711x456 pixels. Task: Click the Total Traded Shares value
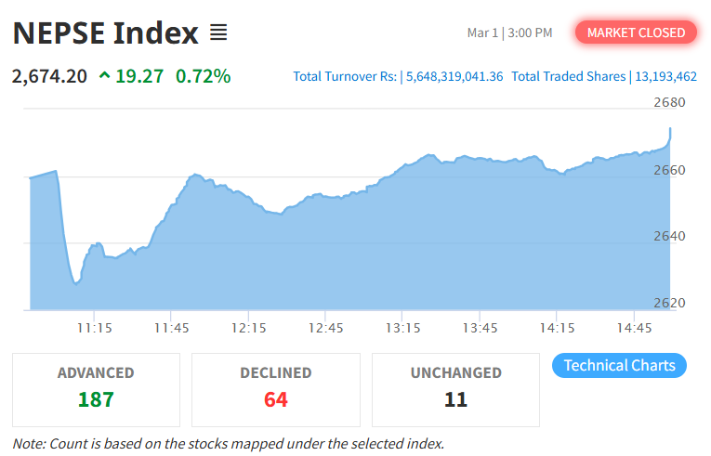pyautogui.click(x=664, y=76)
